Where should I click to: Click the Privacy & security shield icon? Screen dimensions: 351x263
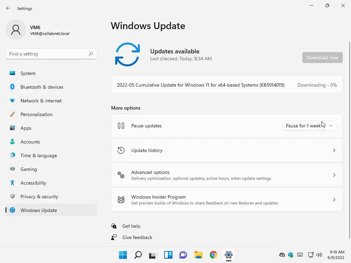pyautogui.click(x=12, y=196)
